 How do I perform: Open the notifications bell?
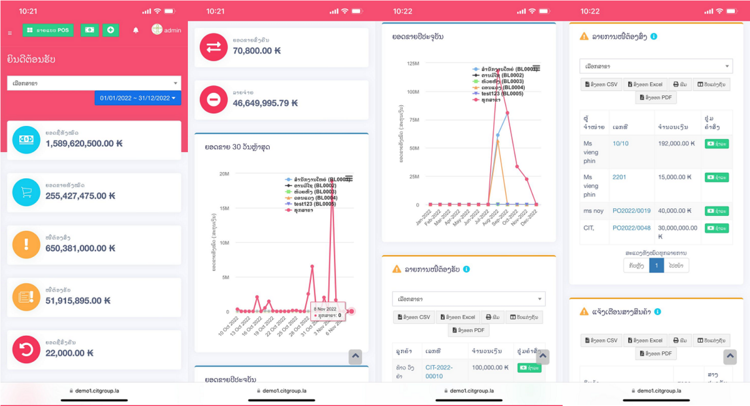point(135,30)
